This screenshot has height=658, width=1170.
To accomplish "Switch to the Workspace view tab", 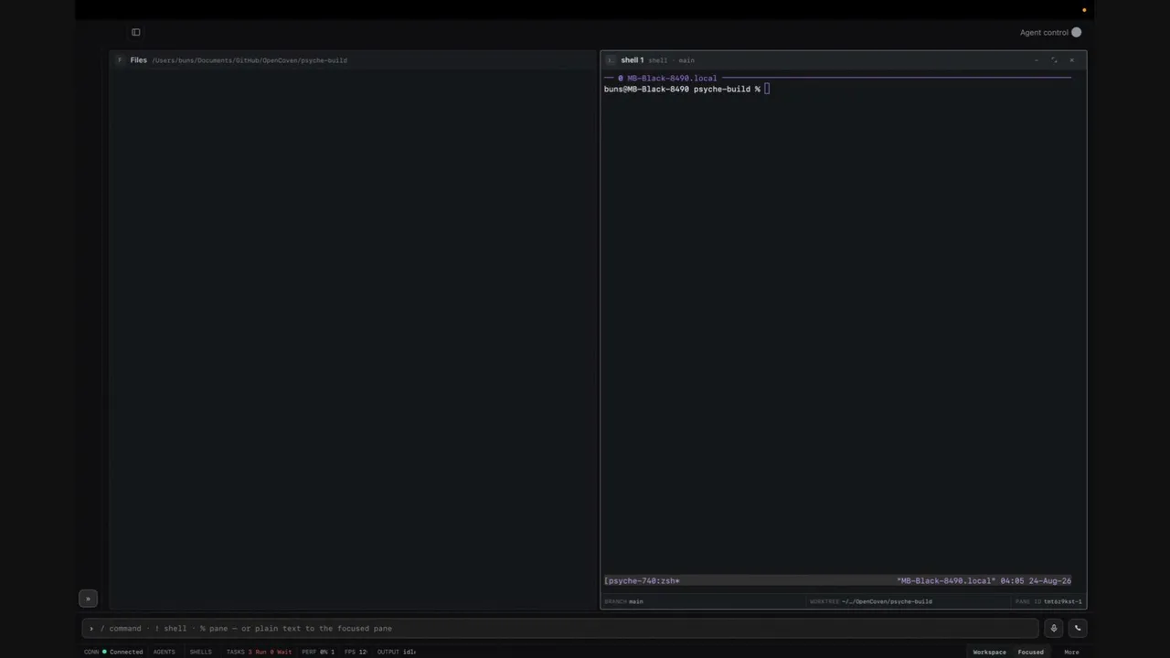I will [x=989, y=652].
